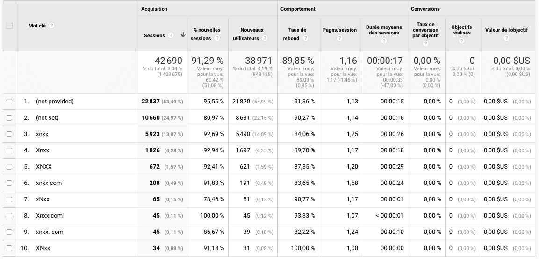Click help icon for Taux de rebond
Viewport: 539px width, 259px height.
pyautogui.click(x=305, y=38)
